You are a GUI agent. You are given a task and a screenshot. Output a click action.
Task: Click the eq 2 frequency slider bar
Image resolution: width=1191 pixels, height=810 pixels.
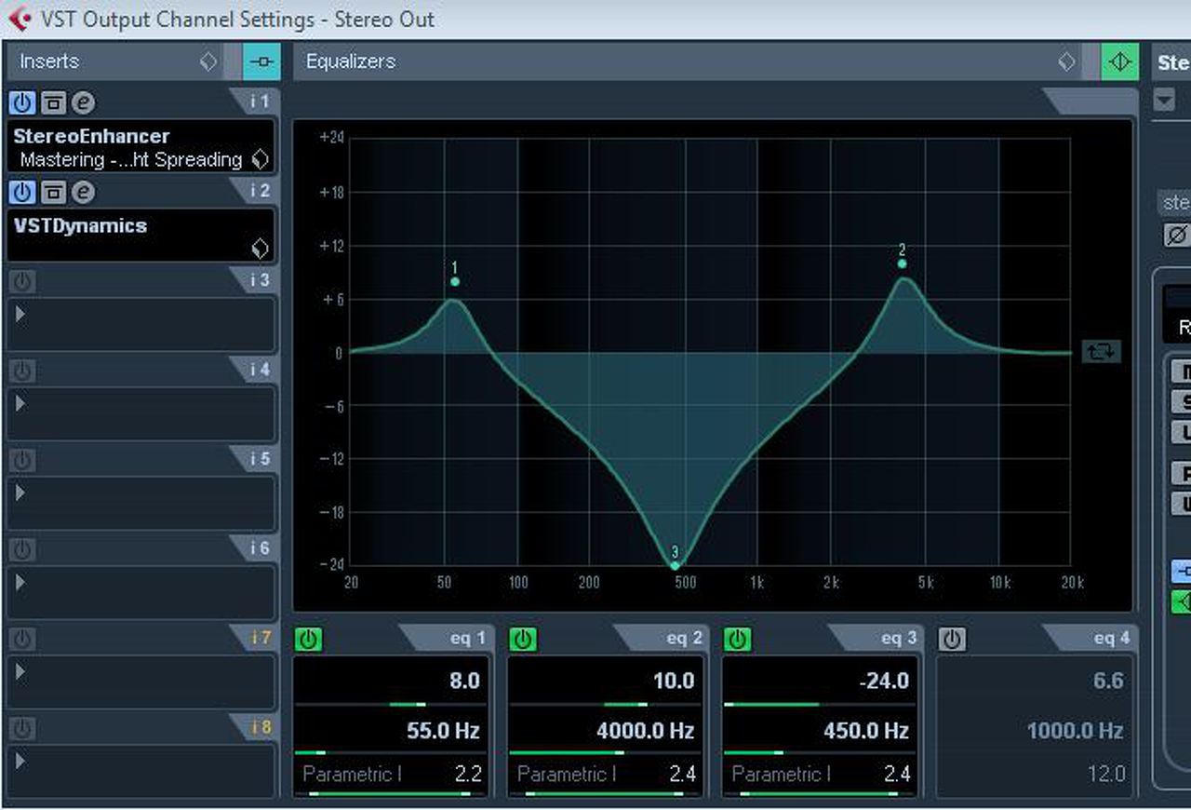pos(606,752)
